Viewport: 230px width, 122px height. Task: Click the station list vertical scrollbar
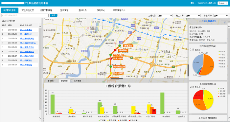click(40, 69)
